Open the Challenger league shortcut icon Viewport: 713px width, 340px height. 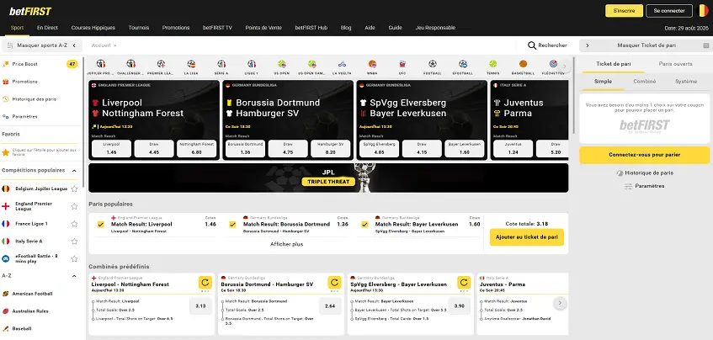click(131, 64)
